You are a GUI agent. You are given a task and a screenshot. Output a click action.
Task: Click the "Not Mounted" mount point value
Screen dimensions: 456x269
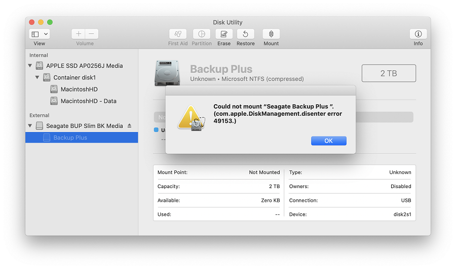coord(264,172)
